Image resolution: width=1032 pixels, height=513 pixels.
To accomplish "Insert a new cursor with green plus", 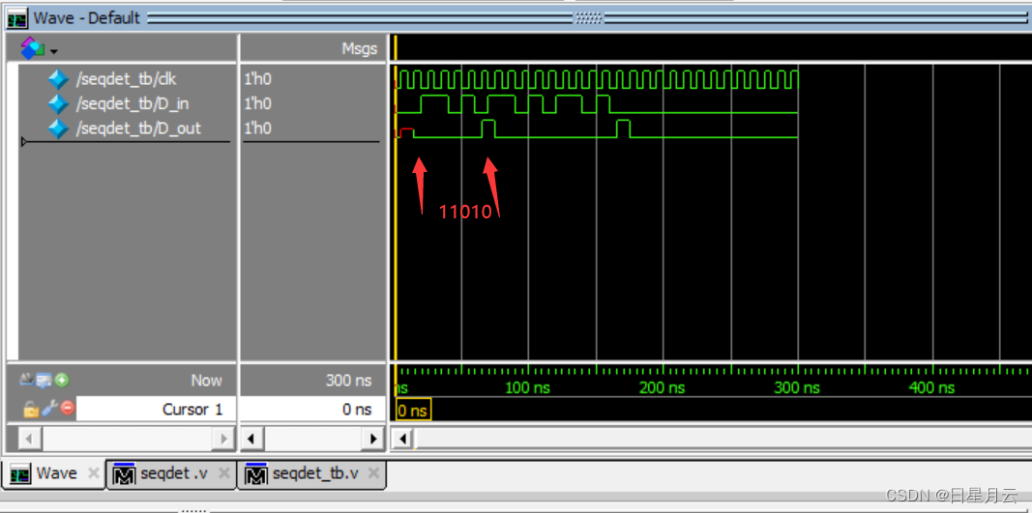I will coord(62,380).
